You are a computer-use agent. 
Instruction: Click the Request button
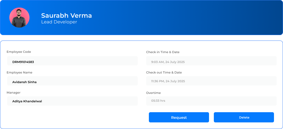[179, 117]
